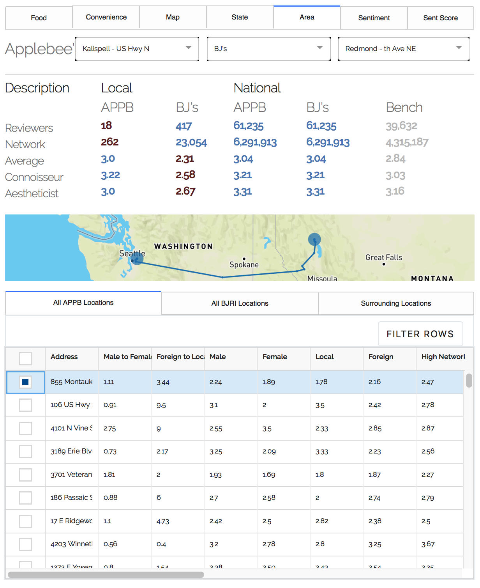The image size is (480, 588).
Task: Select the 3189 Erie Blvd row checkbox
Action: point(25,452)
